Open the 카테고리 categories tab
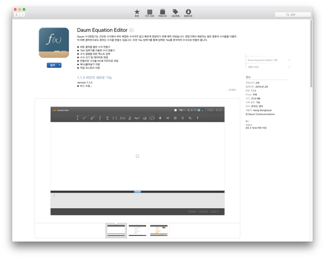The width and height of the screenshot is (325, 259). coord(162,13)
